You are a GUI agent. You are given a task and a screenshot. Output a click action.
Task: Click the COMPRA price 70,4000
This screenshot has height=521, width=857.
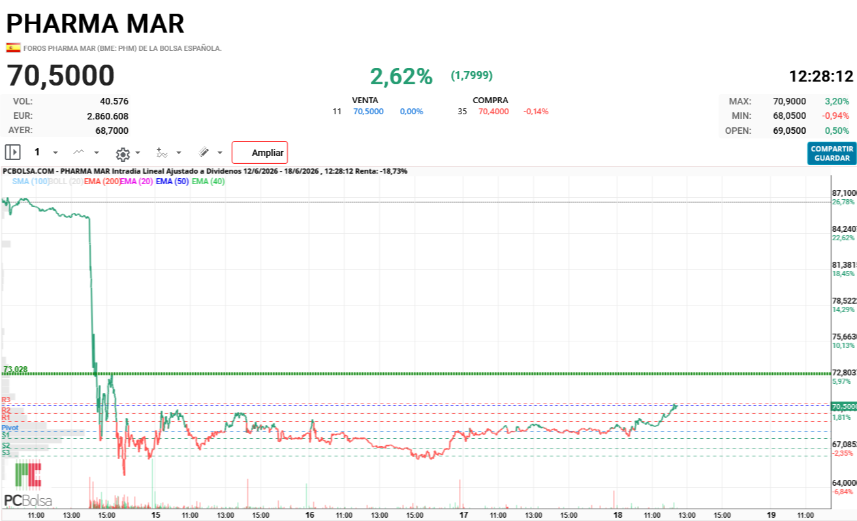click(493, 112)
